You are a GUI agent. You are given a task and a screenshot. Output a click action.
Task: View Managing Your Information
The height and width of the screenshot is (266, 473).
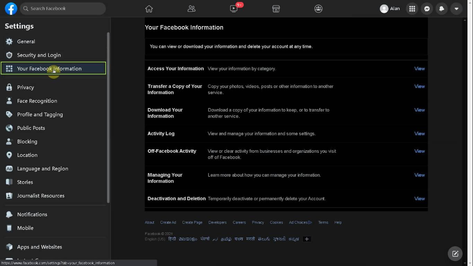pos(419,175)
